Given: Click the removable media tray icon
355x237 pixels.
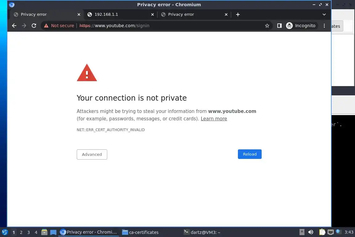Looking at the screenshot, I should coord(302,232).
